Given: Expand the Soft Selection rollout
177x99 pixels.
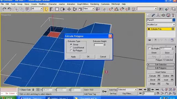Looking at the screenshot, I should [x=161, y=65].
